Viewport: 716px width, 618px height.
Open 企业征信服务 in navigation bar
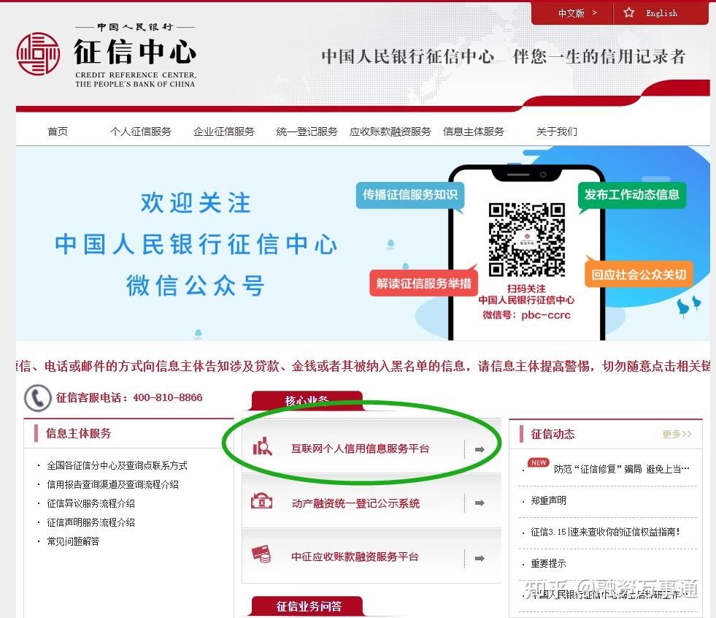[x=224, y=131]
